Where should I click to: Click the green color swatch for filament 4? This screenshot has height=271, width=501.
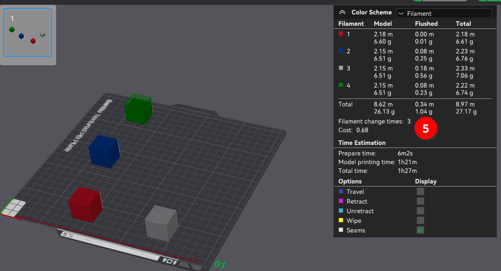(341, 85)
